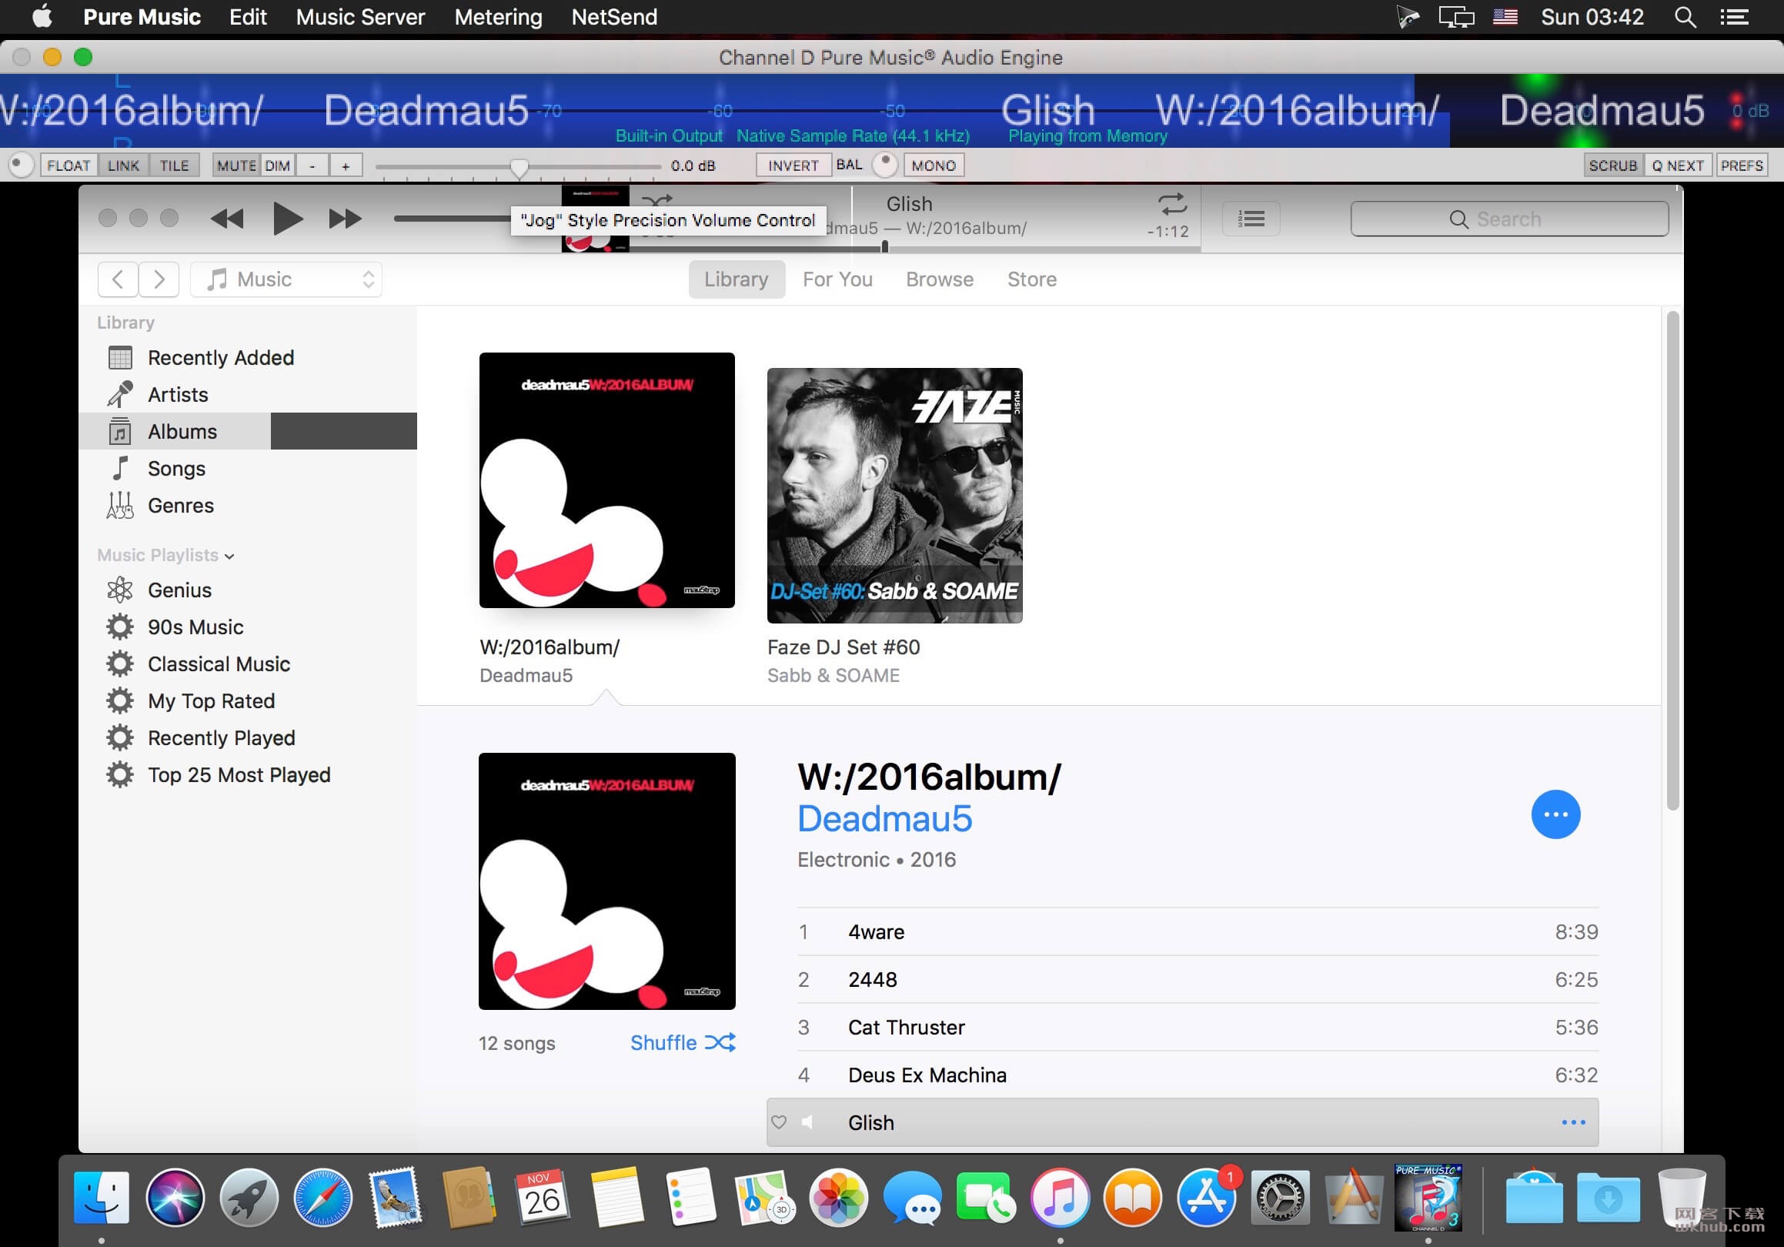Open PREFS in Pure Music

[x=1741, y=165]
